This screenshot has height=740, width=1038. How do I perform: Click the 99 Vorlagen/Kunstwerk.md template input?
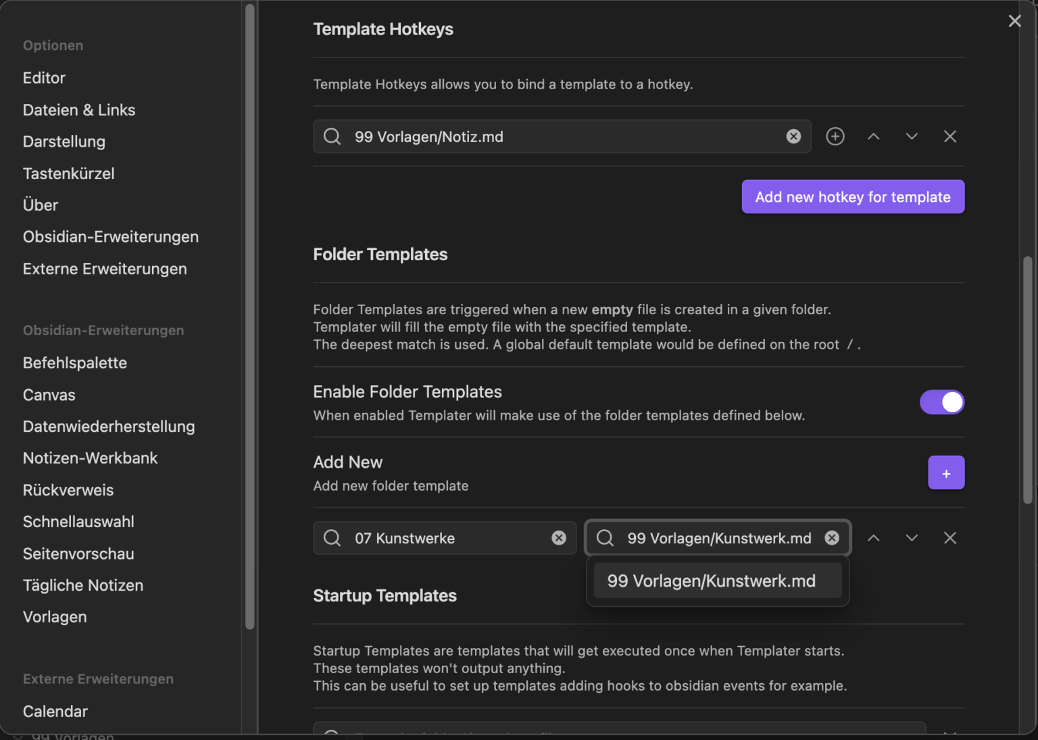pos(718,538)
